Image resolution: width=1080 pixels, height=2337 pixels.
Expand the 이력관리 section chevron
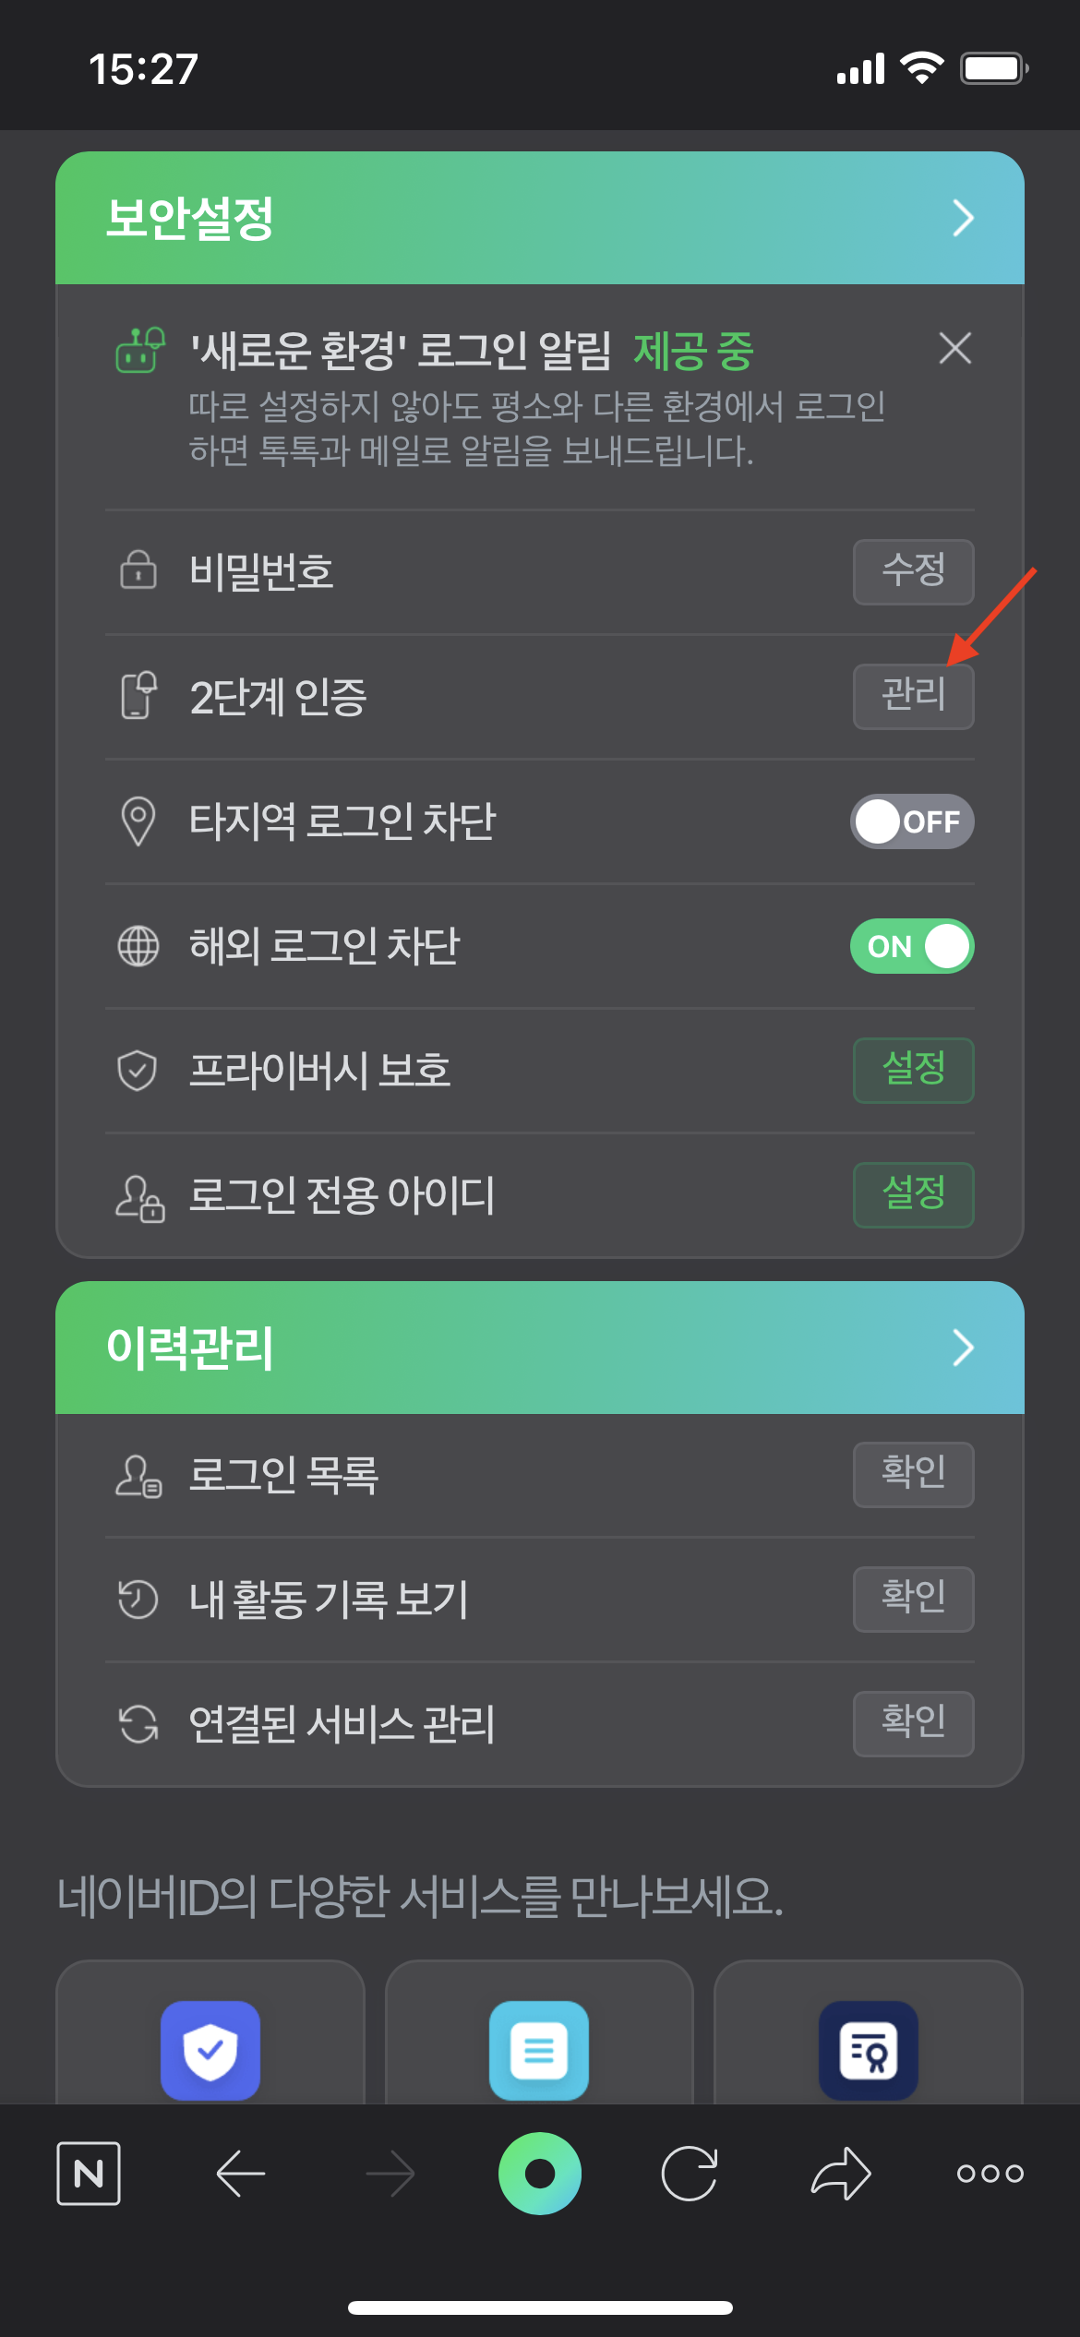pos(963,1348)
